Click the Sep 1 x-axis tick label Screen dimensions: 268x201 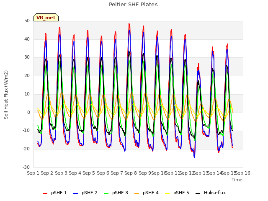coord(33,173)
